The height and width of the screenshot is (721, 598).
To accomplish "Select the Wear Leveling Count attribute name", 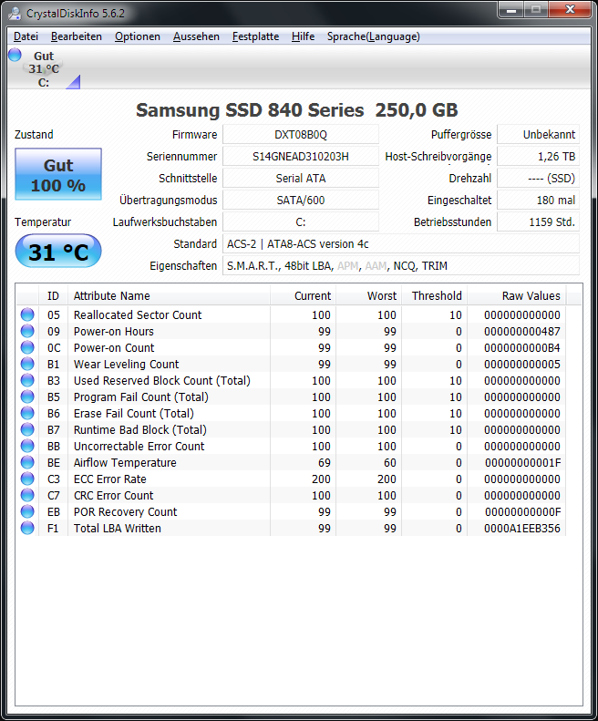I will pos(126,365).
